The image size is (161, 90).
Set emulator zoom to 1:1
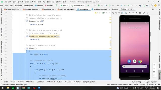154,72
